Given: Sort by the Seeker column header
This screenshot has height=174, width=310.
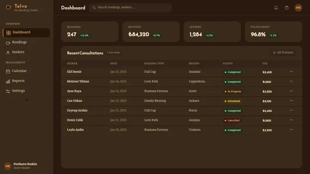Looking at the screenshot, I should [x=72, y=63].
